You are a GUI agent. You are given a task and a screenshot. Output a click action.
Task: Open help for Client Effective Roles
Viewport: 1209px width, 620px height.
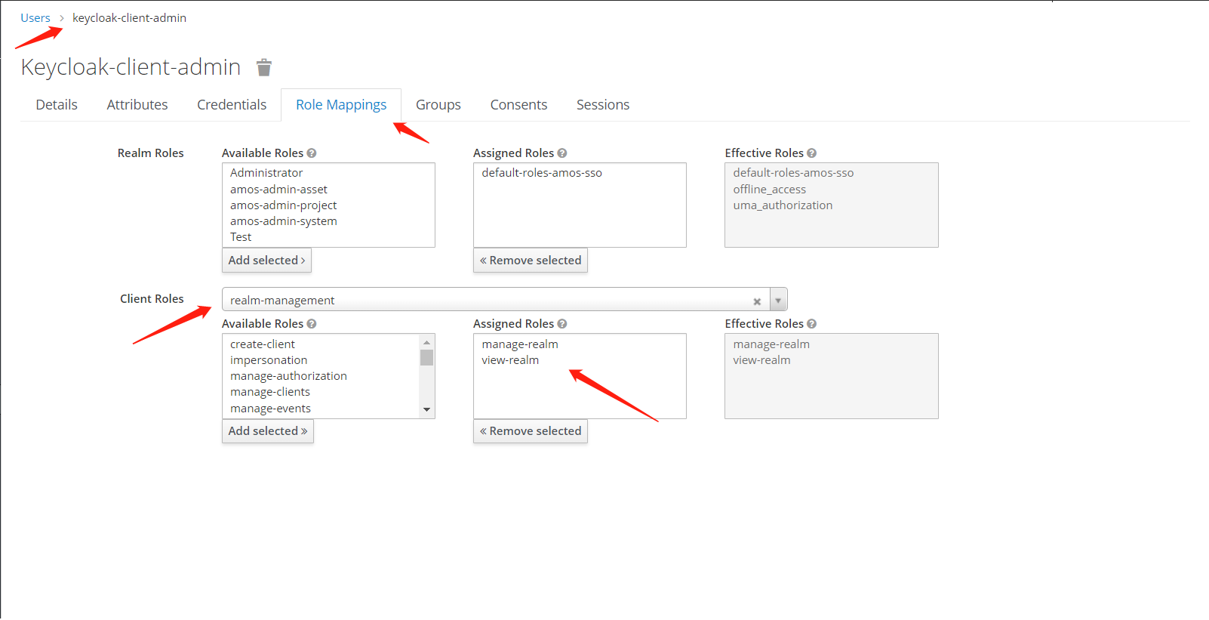pyautogui.click(x=812, y=324)
